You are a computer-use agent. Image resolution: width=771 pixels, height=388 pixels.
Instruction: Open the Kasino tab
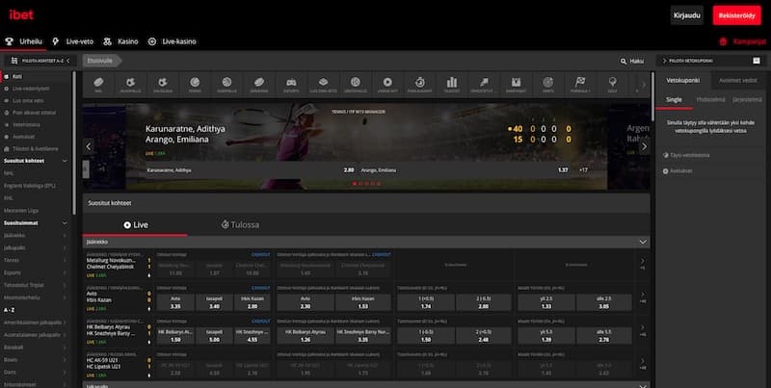(x=121, y=41)
